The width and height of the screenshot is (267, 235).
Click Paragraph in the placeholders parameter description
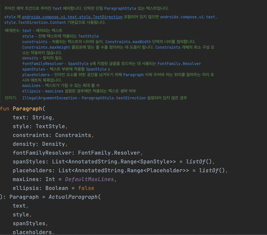[133, 75]
